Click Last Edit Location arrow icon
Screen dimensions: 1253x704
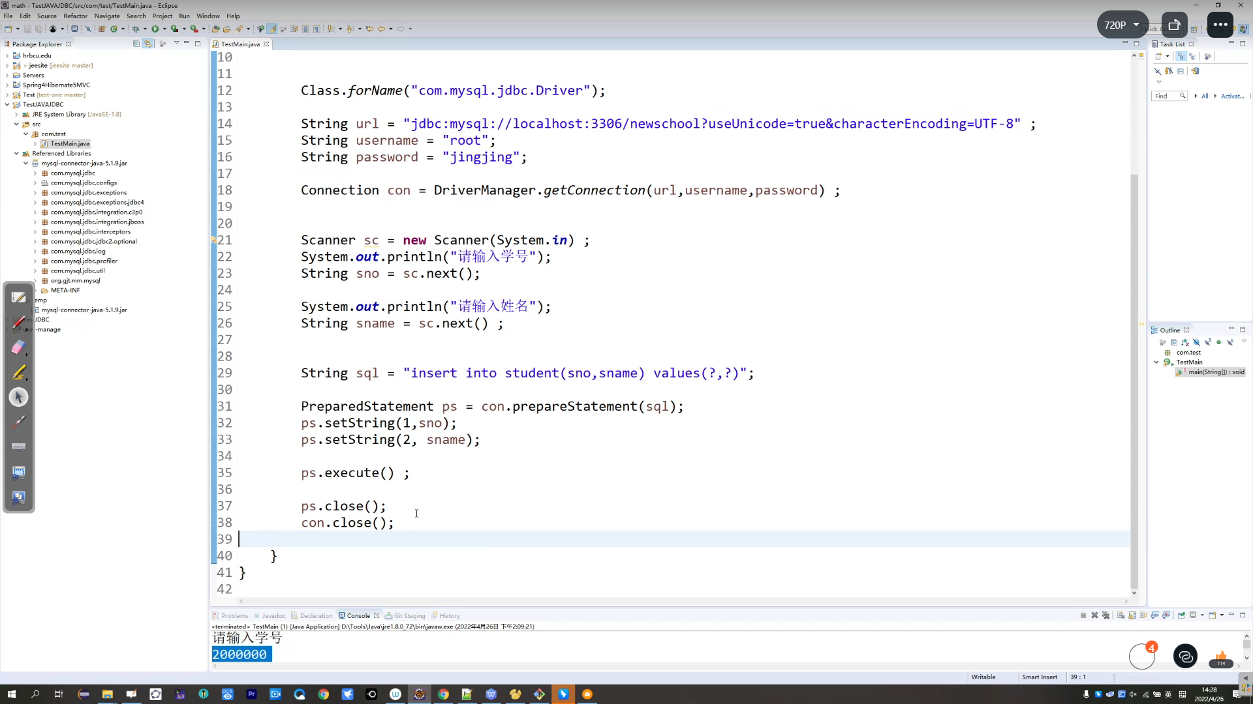369,29
